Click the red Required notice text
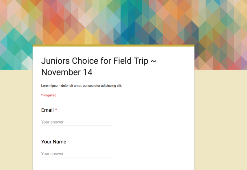Screen dimensions: 247x170 coord(49,95)
